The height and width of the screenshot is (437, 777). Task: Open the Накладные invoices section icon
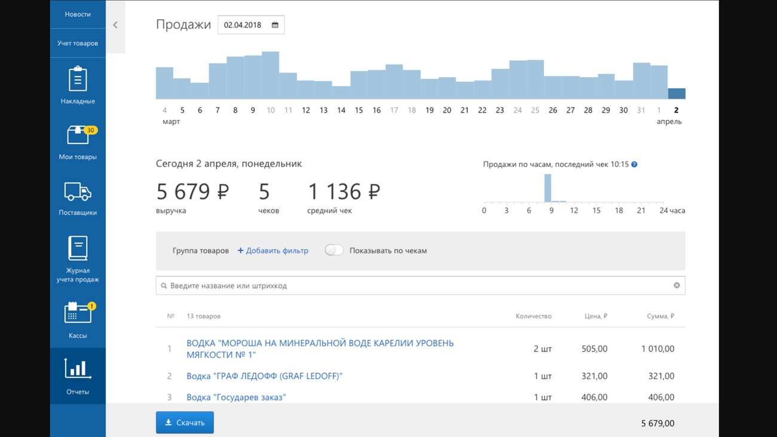coord(78,80)
